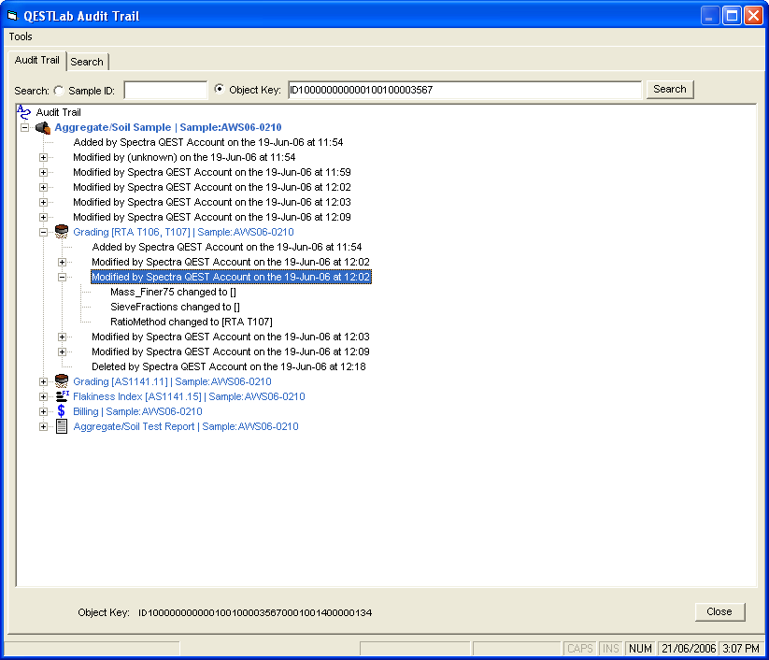Click the Grading RTA T106 sieve icon
Screen dimensions: 769x660
62,232
